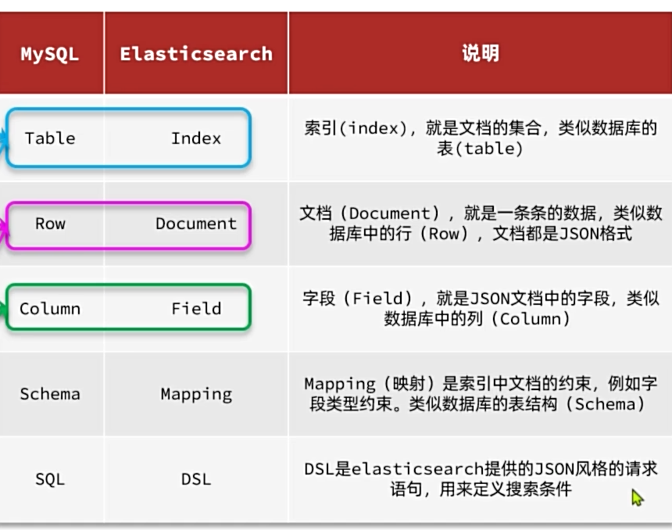Select the Column cell under MySQL

[x=50, y=309]
